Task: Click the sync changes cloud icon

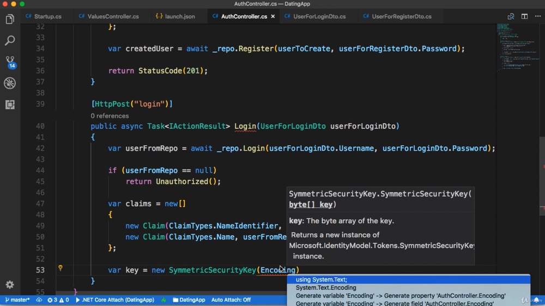Action: tap(39, 300)
